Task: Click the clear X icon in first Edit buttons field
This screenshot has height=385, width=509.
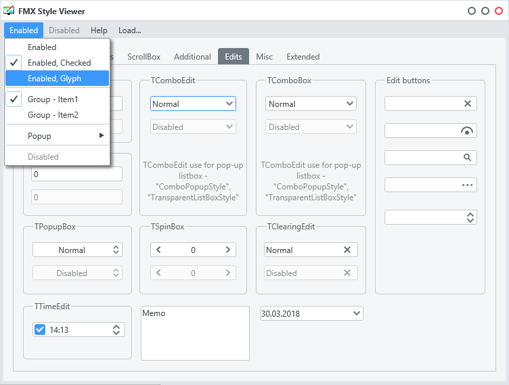Action: pos(468,104)
